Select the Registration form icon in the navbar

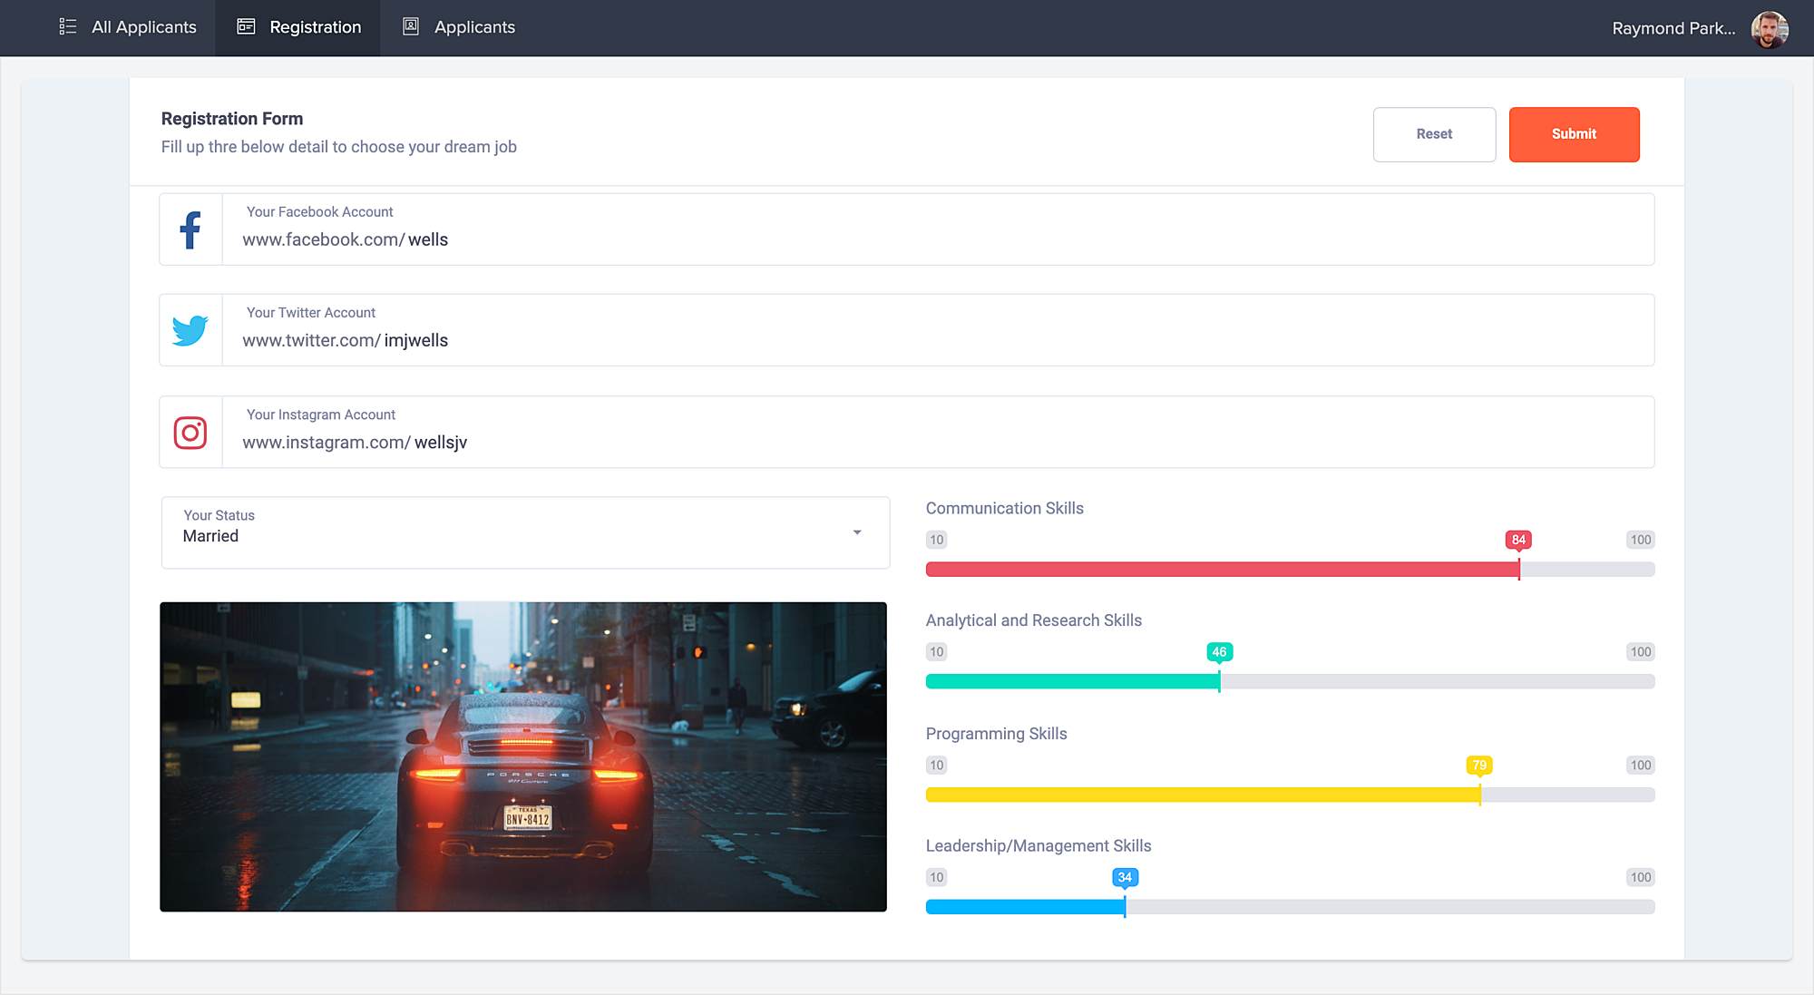coord(245,26)
